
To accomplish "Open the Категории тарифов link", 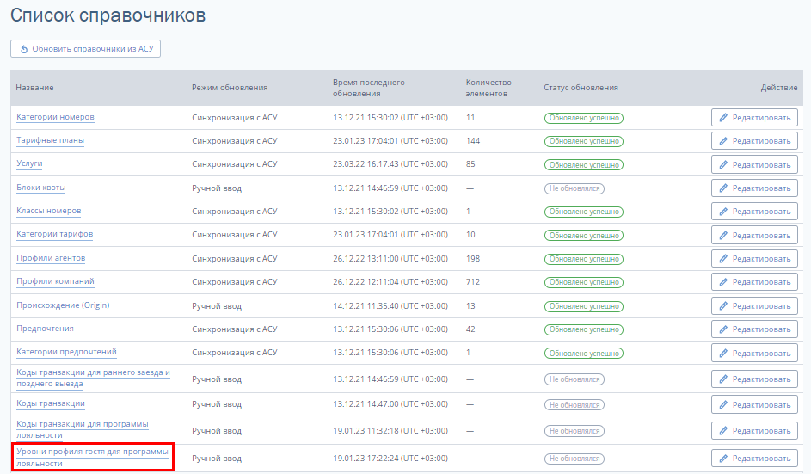I will (x=55, y=234).
